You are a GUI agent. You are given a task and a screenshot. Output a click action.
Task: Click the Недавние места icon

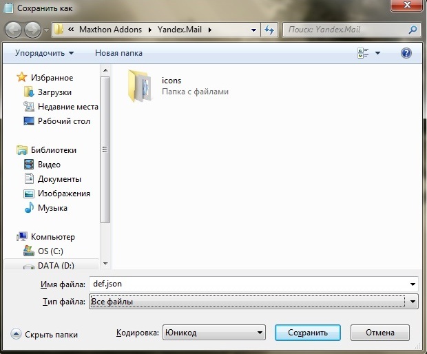[x=29, y=106]
